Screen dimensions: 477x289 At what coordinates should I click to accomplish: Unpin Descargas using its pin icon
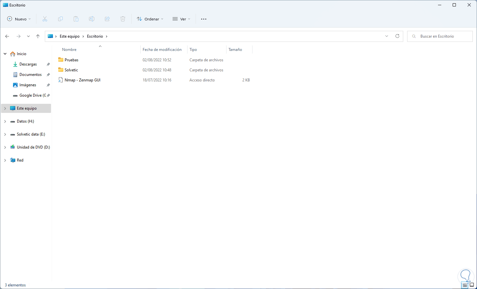[x=48, y=64]
